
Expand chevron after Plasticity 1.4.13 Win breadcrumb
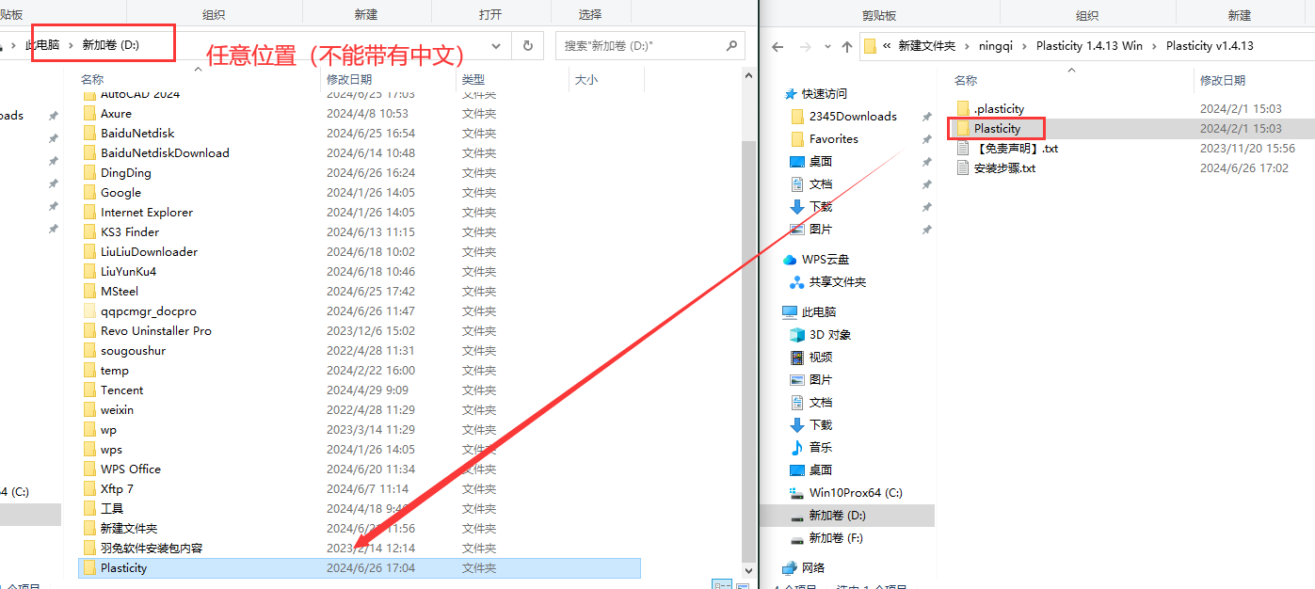click(1153, 46)
